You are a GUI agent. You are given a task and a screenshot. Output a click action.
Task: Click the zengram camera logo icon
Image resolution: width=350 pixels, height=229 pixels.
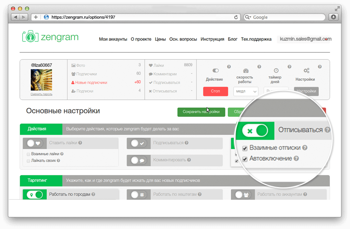pyautogui.click(x=30, y=36)
